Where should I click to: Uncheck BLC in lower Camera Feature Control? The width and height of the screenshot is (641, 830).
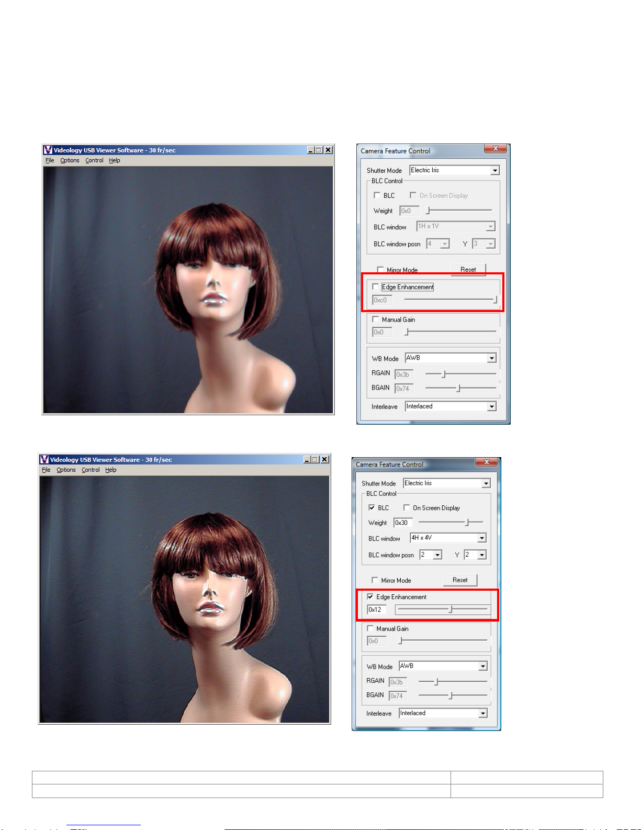click(x=372, y=507)
